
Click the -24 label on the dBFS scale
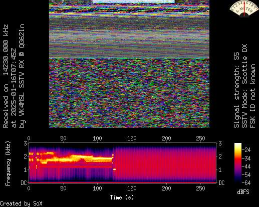click(x=246, y=150)
